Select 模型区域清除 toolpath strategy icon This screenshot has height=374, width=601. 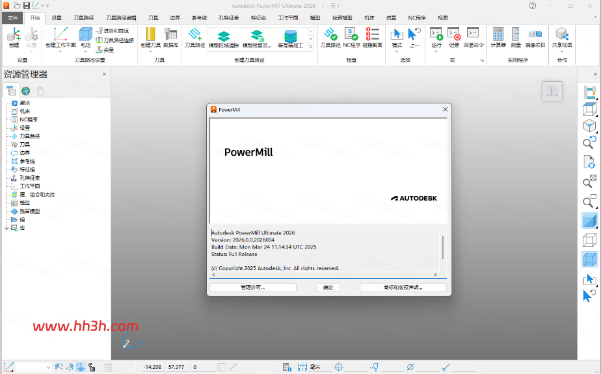point(224,36)
